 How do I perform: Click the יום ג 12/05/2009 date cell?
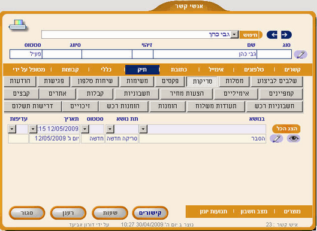click(x=55, y=139)
